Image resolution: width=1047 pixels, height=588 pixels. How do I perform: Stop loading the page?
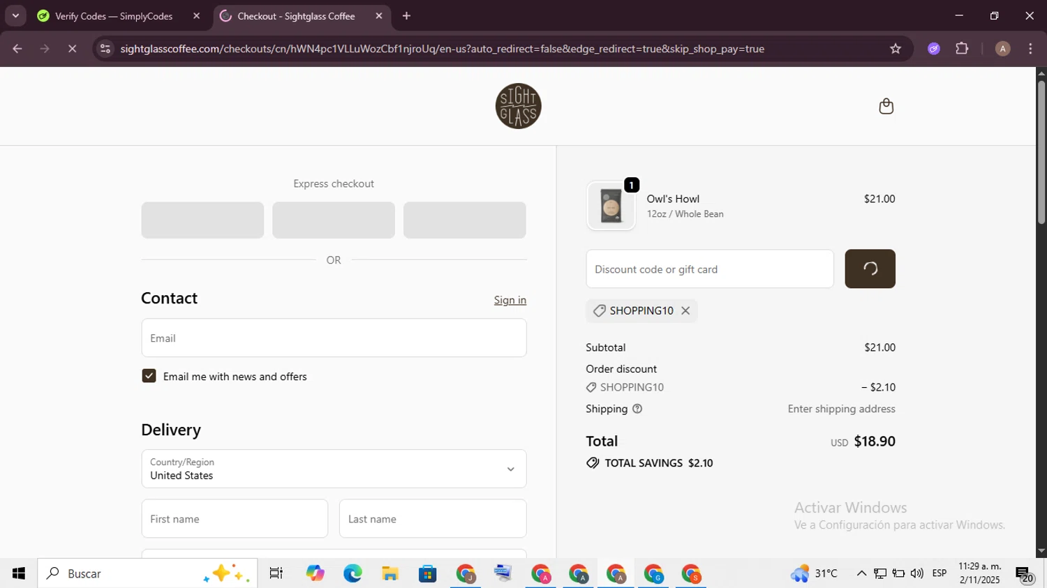(72, 49)
